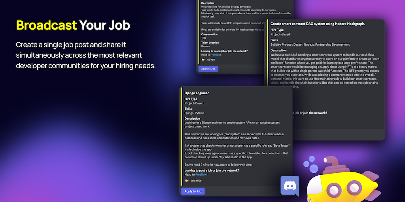Click "Project-Based" in the Django engineer card
405x202 pixels.
click(x=194, y=103)
